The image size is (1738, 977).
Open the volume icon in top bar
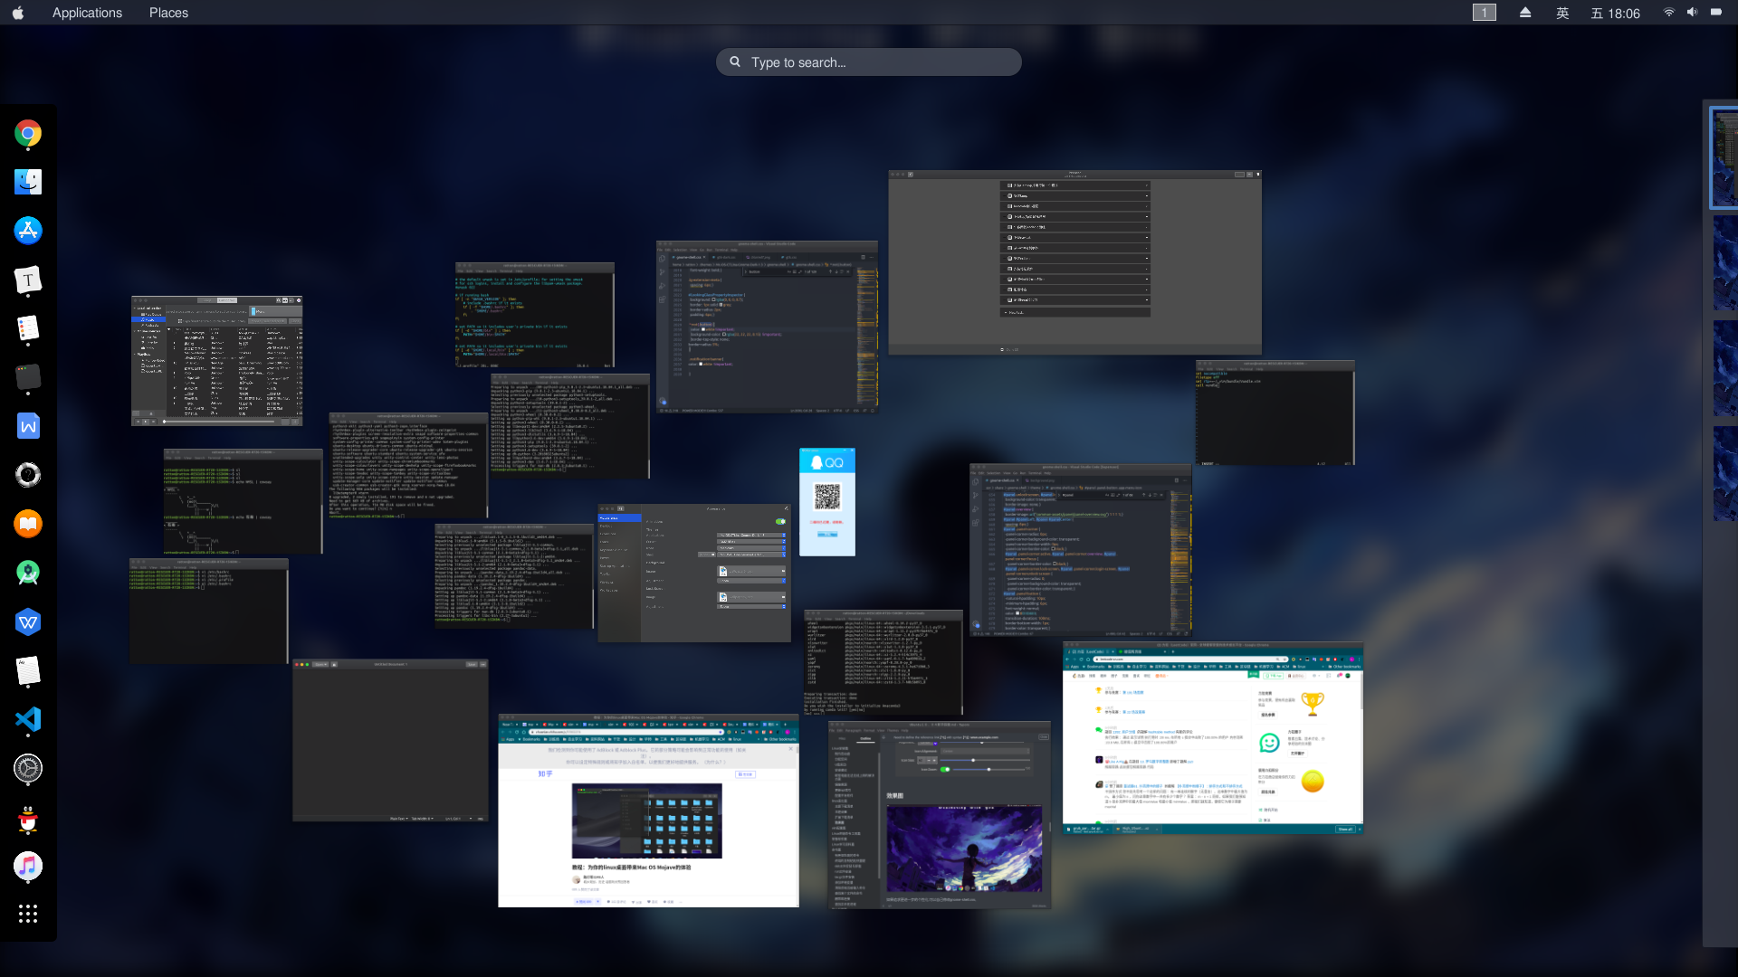pyautogui.click(x=1692, y=13)
